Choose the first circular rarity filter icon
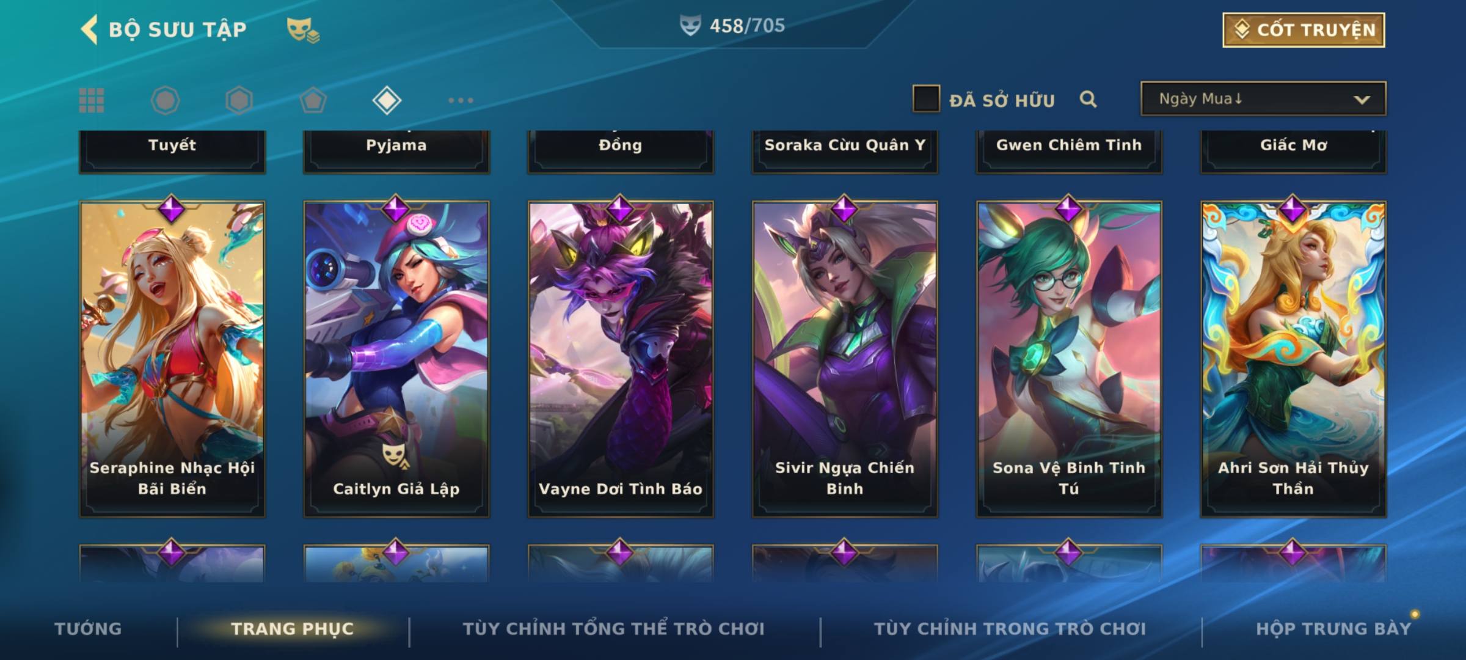 click(165, 100)
